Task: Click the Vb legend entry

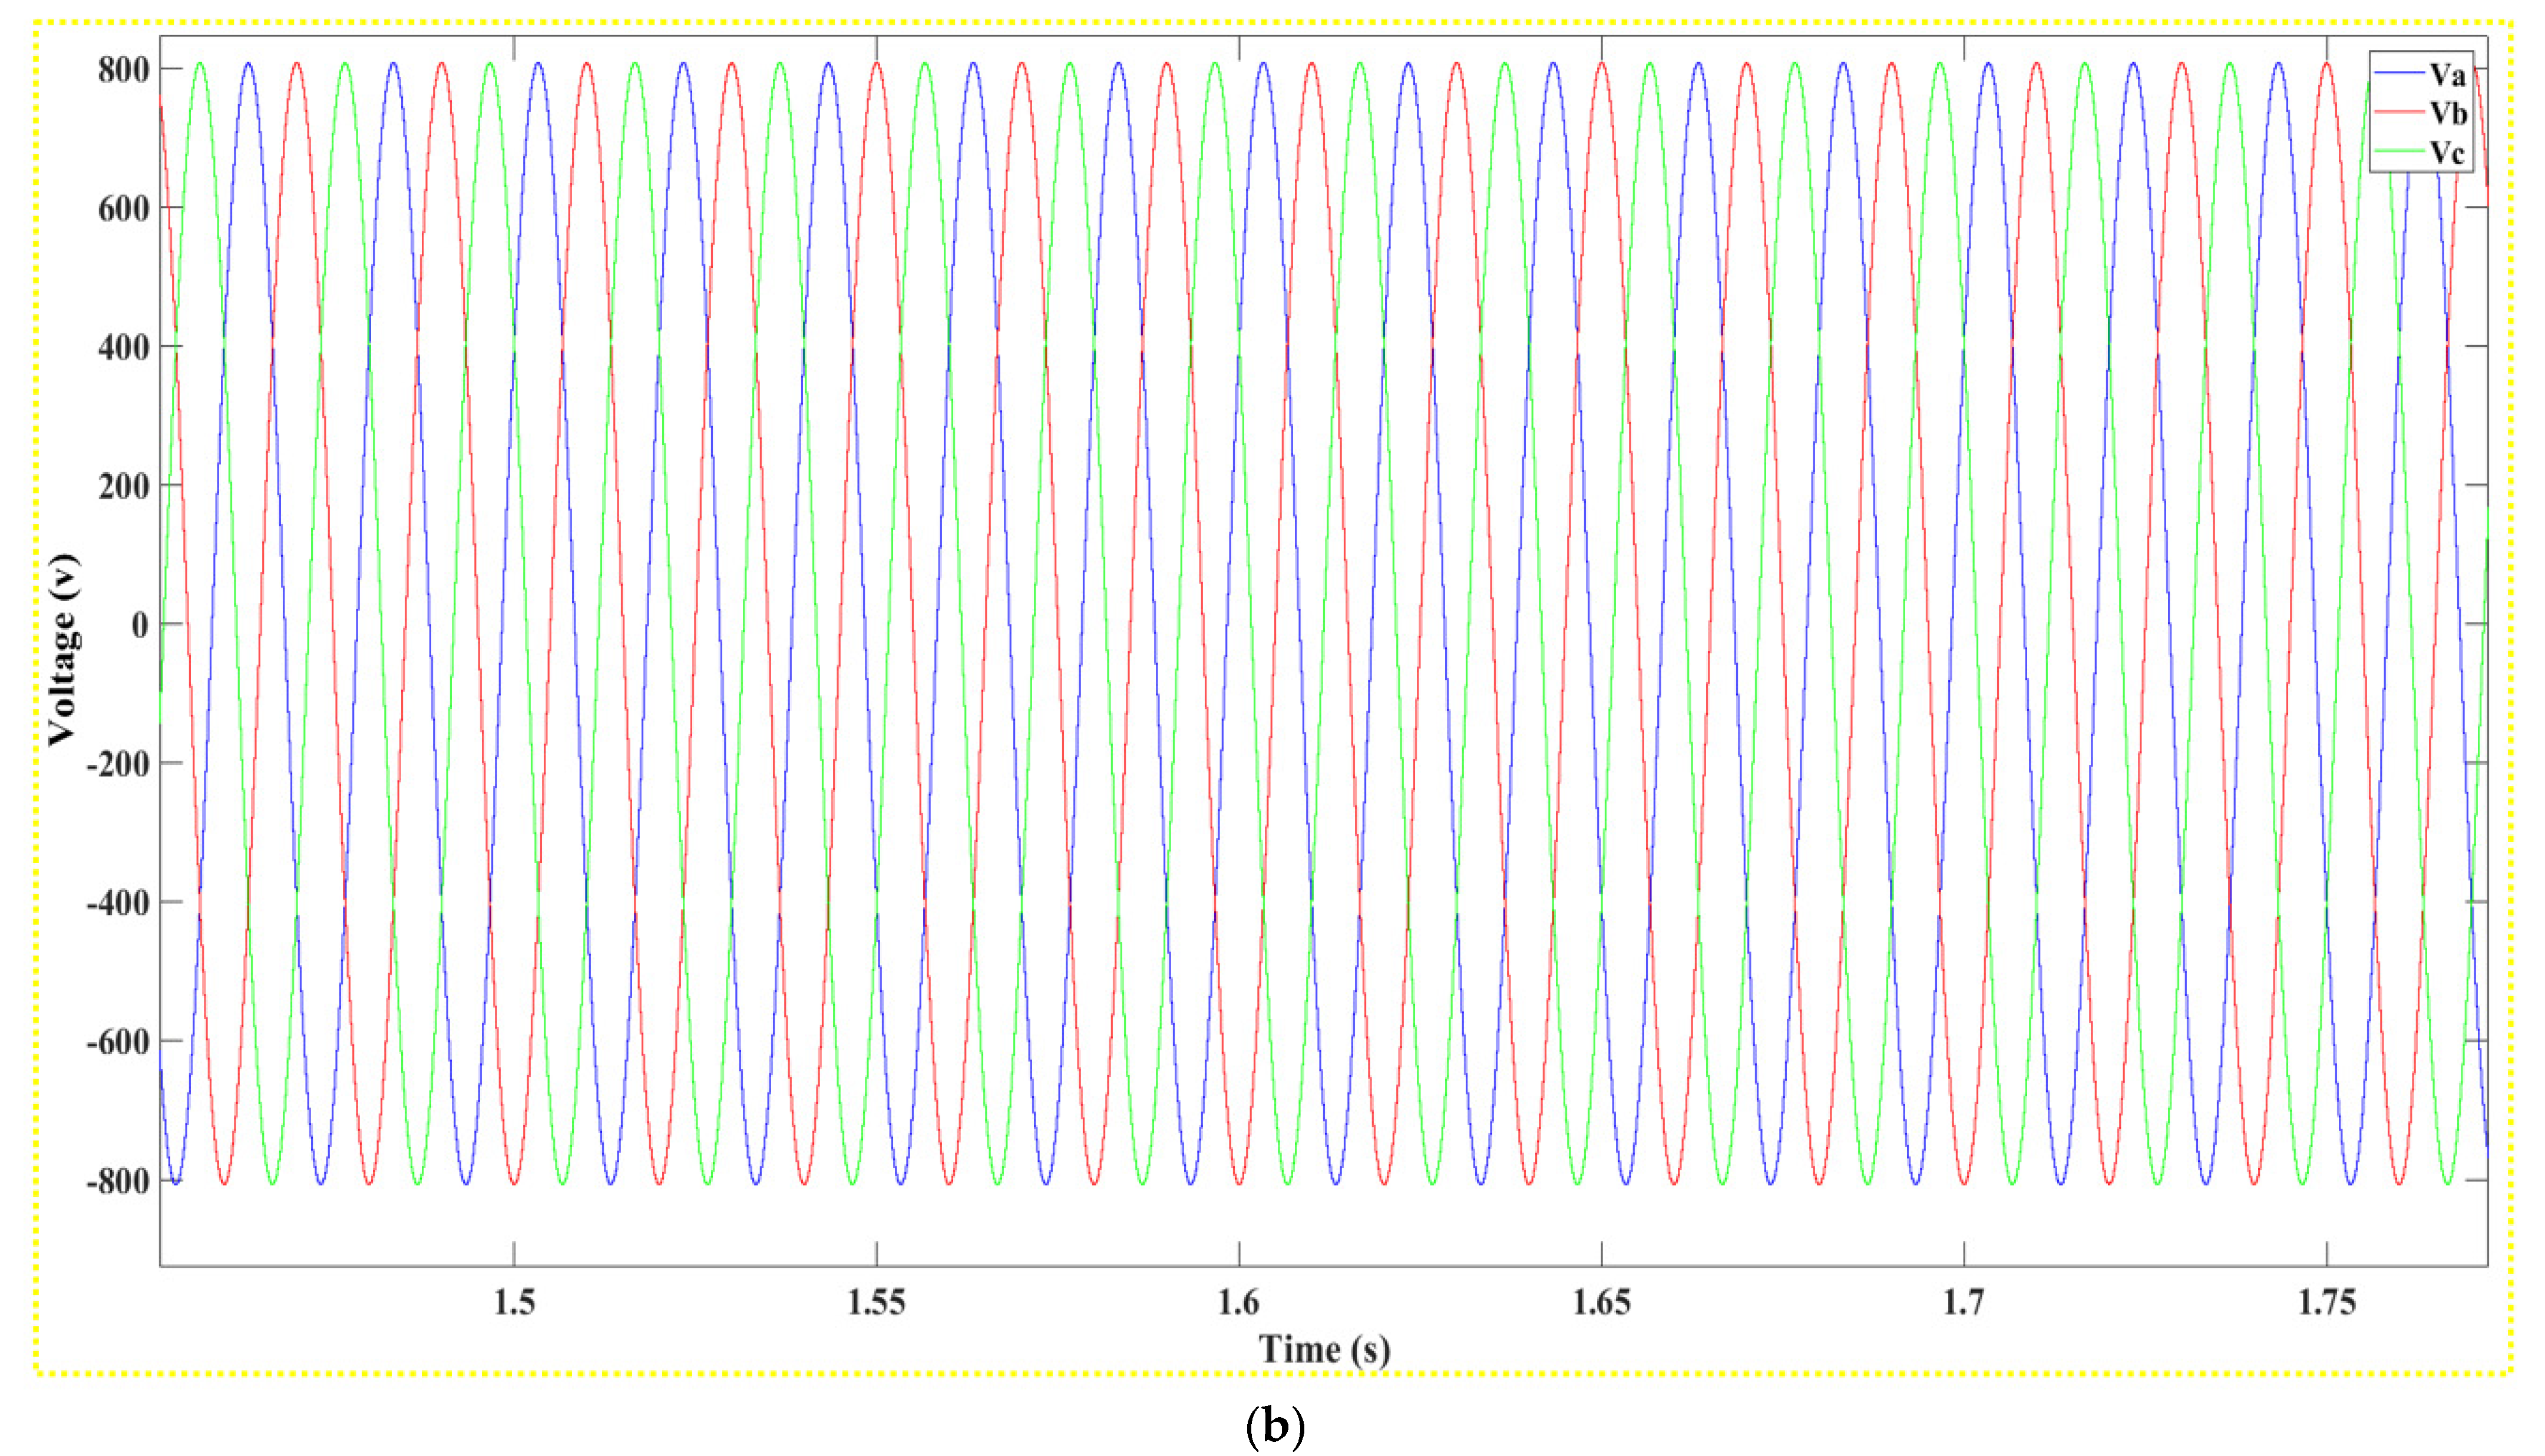Action: pos(2448,113)
